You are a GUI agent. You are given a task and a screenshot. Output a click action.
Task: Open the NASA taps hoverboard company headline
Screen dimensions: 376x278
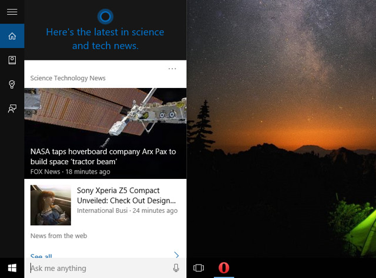click(x=103, y=157)
